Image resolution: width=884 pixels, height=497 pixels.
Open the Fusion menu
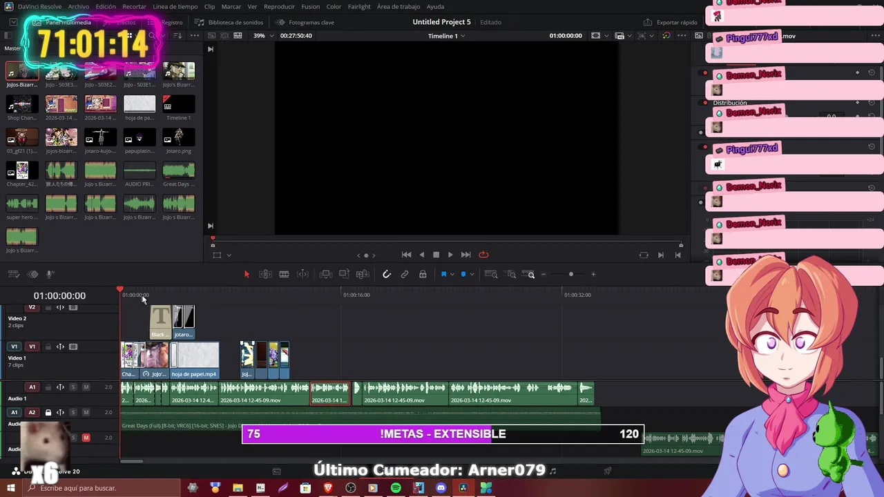(310, 6)
